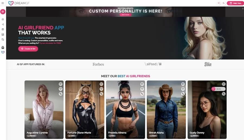Image resolution: width=244 pixels, height=140 pixels.
Task: Click the login arrow icon in top bar
Action: coord(219,3)
